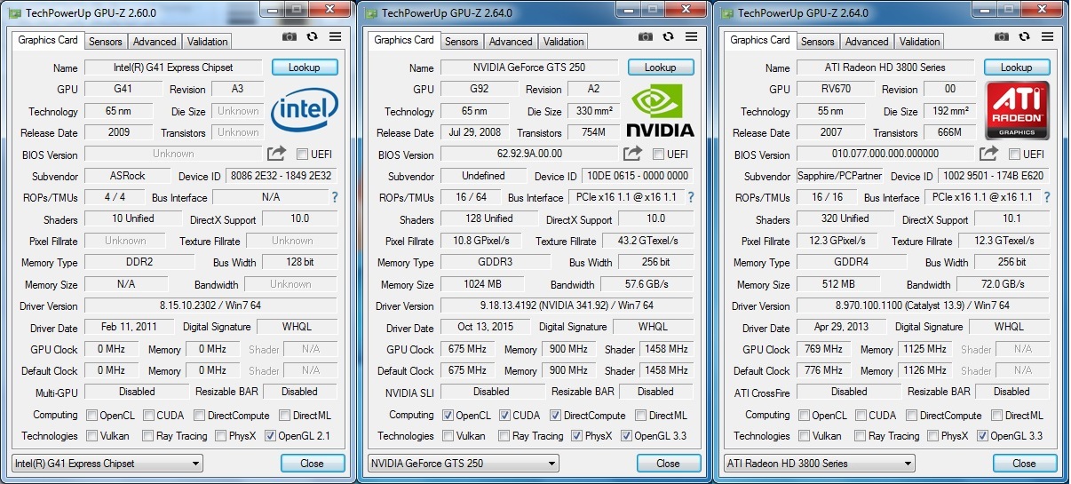Click Close button in Radeon HD 3800 window

click(1025, 464)
